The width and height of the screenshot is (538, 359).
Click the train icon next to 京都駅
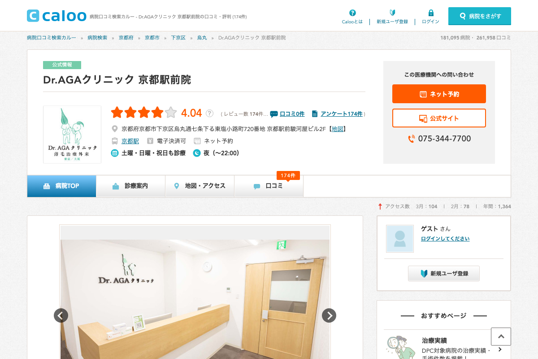115,140
